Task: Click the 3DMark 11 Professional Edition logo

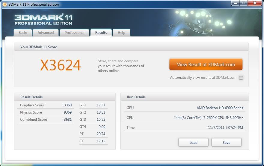Action: (x=43, y=19)
